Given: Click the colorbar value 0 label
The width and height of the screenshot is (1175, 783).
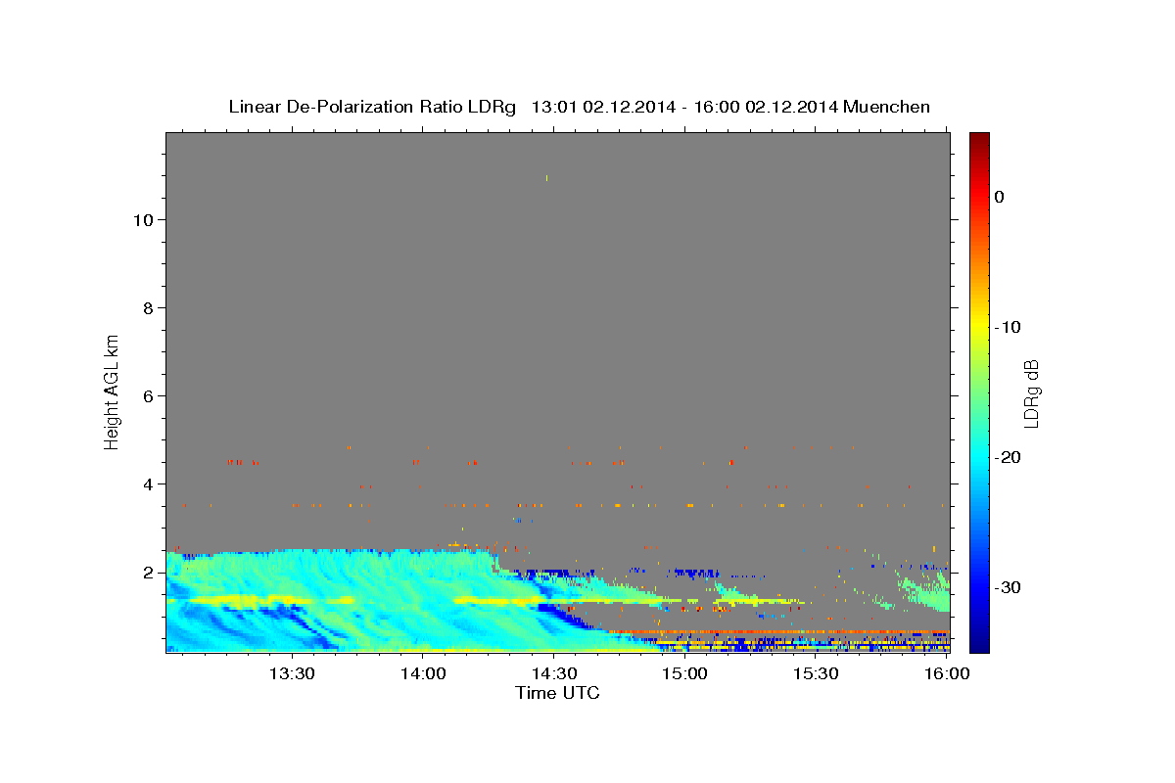Looking at the screenshot, I should point(999,197).
